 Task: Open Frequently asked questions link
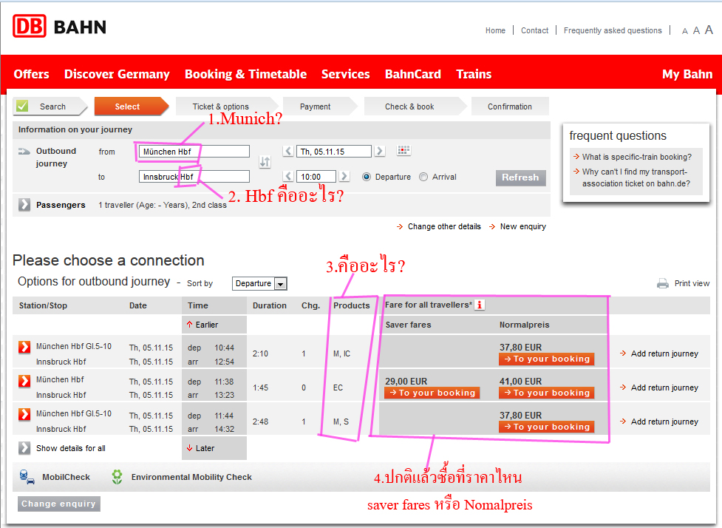(613, 30)
